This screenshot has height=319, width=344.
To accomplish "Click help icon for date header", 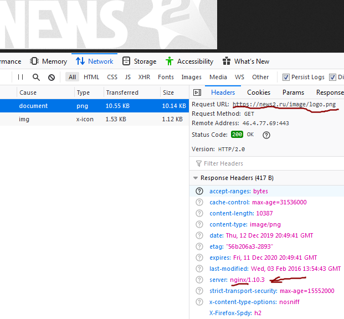I will pos(199,235).
